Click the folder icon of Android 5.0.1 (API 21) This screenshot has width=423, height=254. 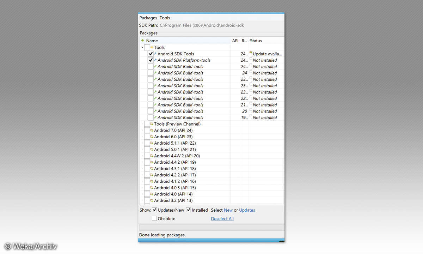click(152, 149)
